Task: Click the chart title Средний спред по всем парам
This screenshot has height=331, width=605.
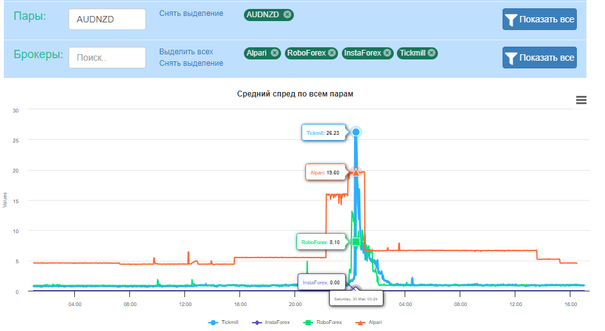Action: click(295, 94)
